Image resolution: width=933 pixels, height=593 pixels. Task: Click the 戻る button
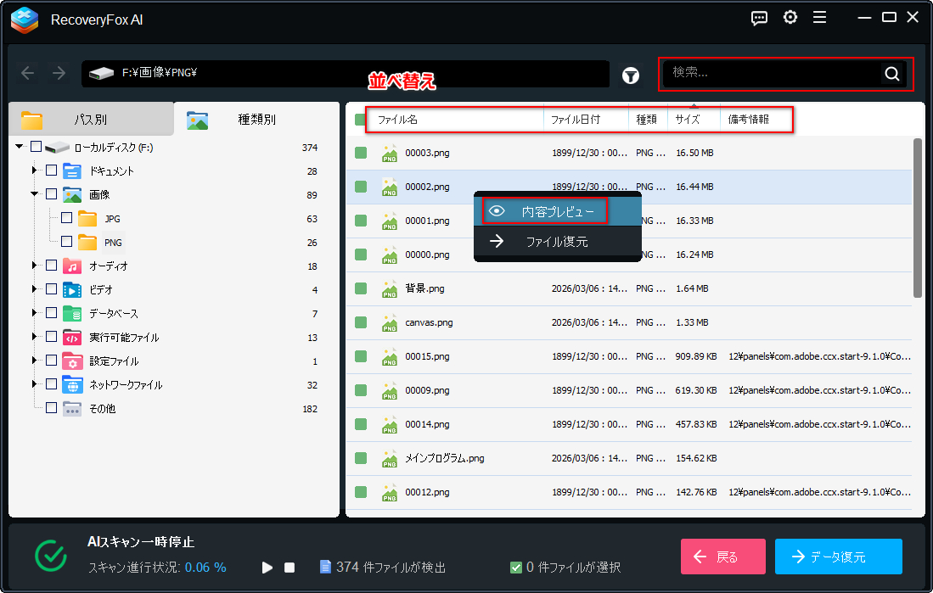tap(722, 557)
